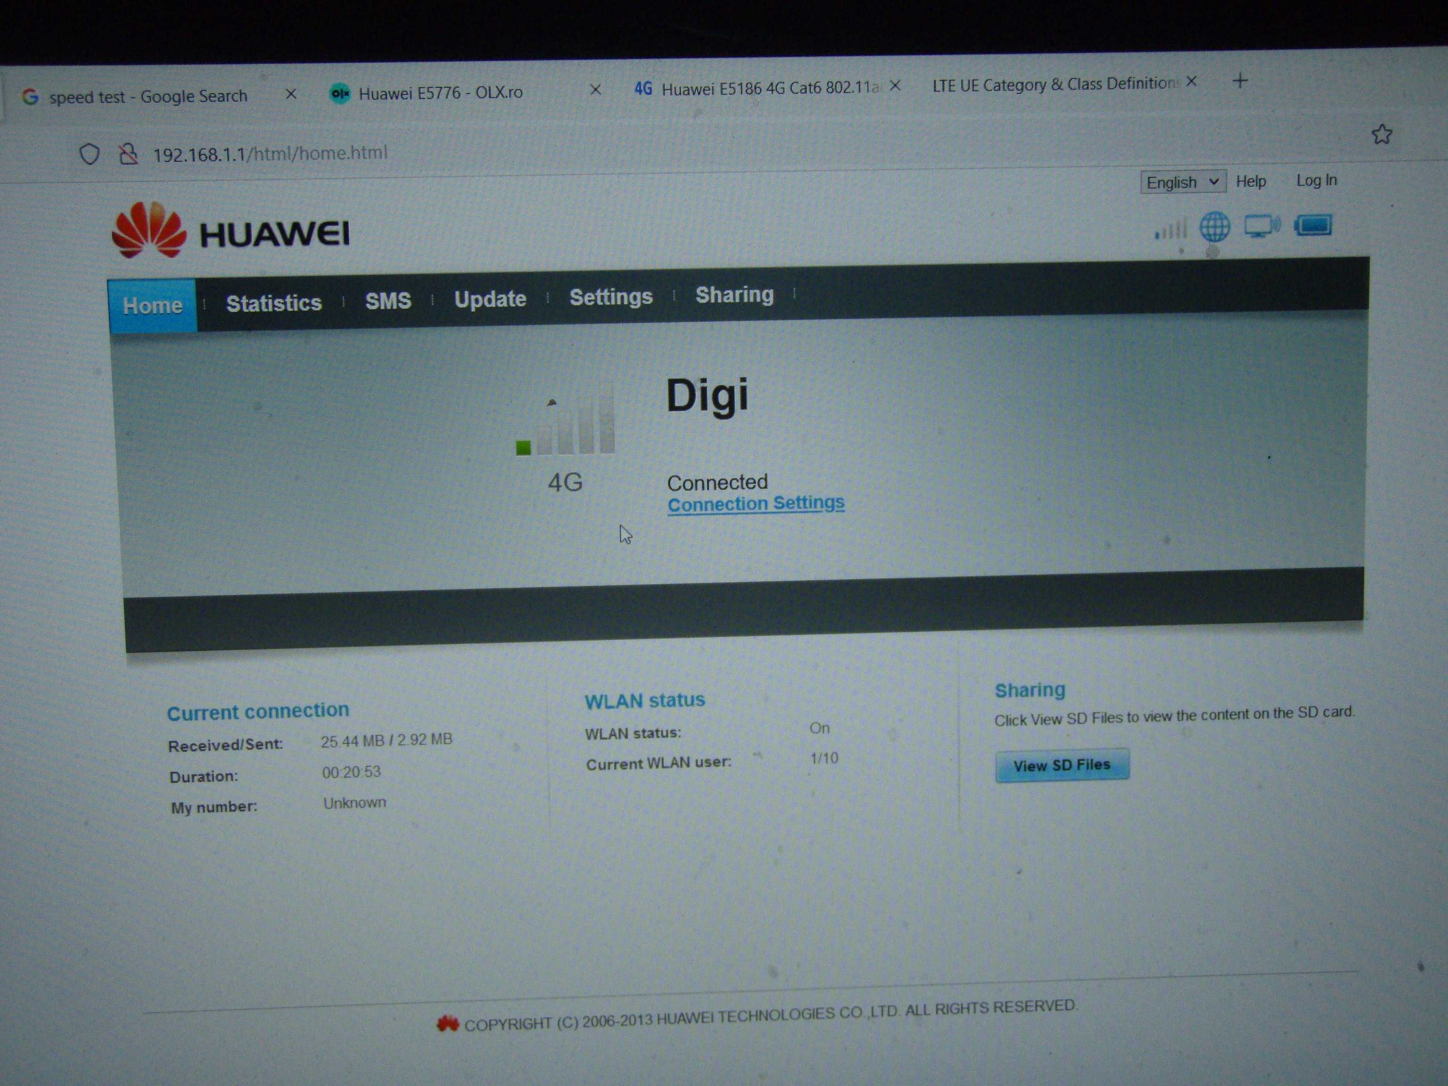Viewport: 1448px width, 1086px height.
Task: Switch to speed test Google Search tab
Action: pyautogui.click(x=136, y=96)
